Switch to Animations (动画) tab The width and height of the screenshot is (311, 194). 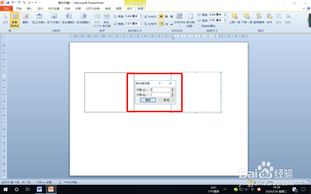pos(78,9)
